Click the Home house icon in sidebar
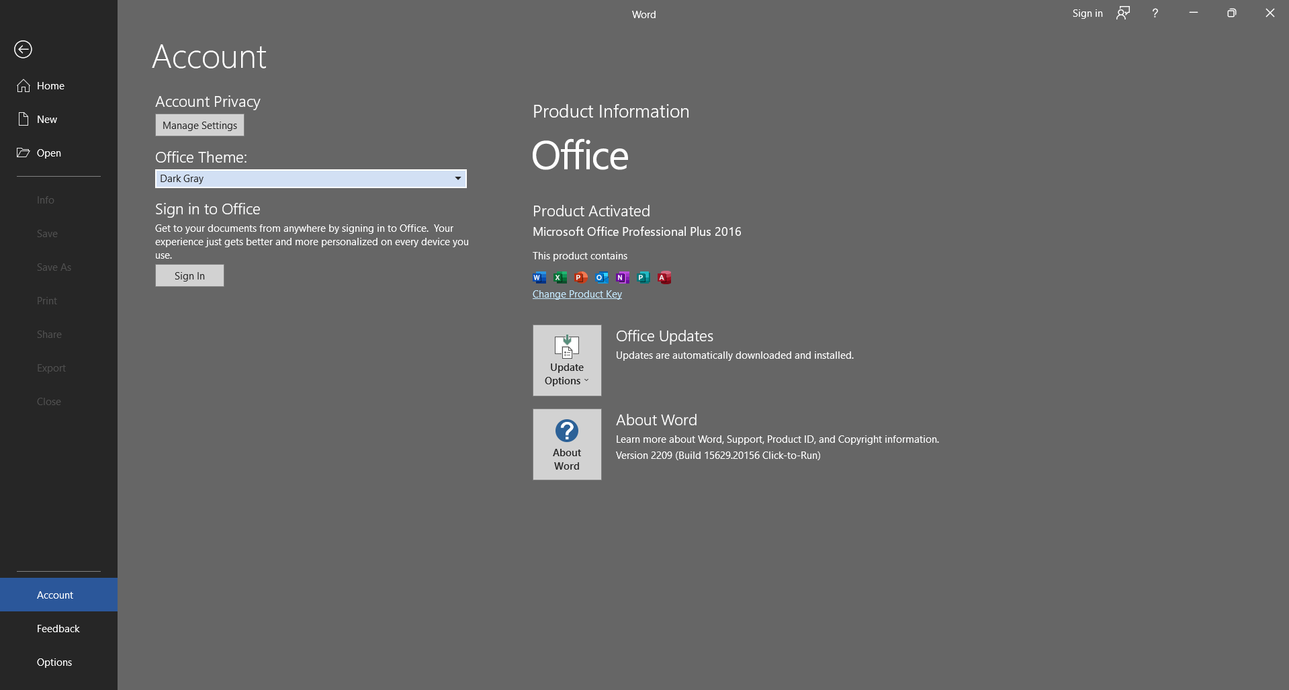This screenshot has width=1289, height=690. coord(24,85)
